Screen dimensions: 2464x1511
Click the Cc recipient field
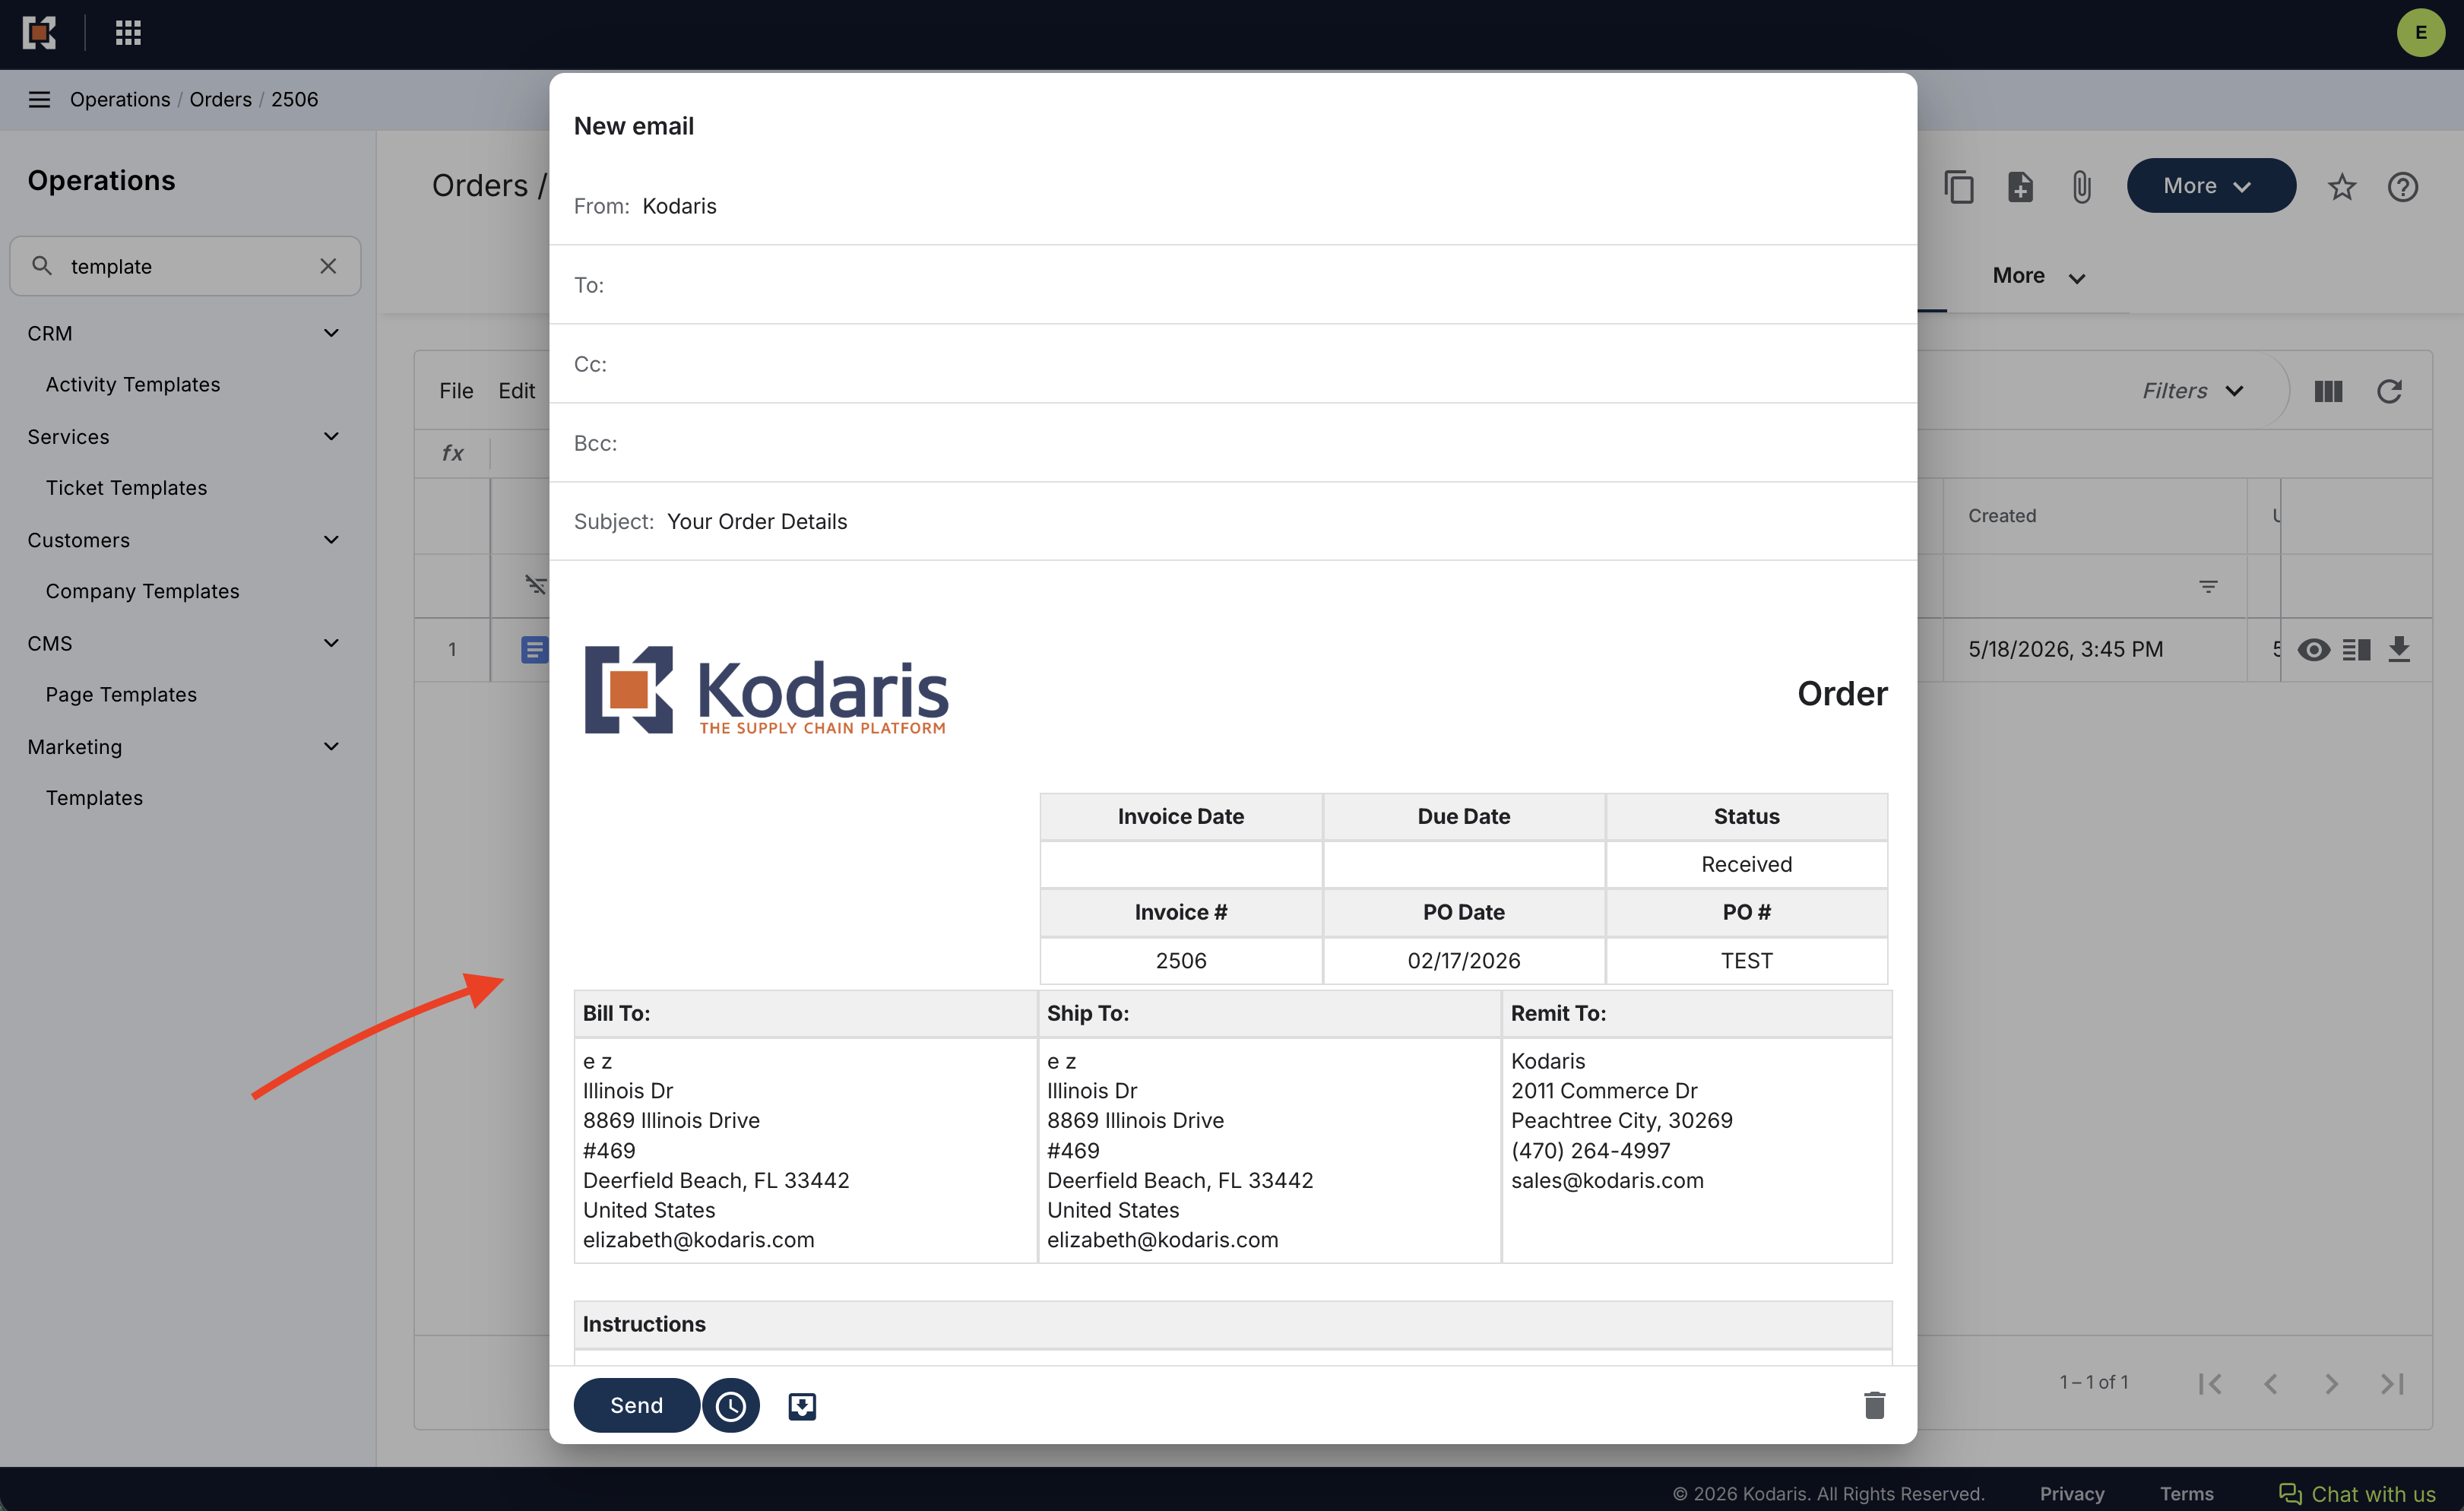point(1233,364)
